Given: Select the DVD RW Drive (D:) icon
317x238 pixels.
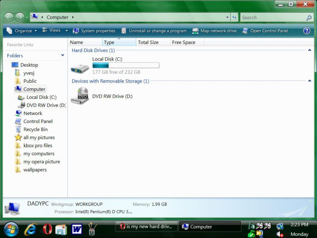Looking at the screenshot, I should pyautogui.click(x=80, y=96).
